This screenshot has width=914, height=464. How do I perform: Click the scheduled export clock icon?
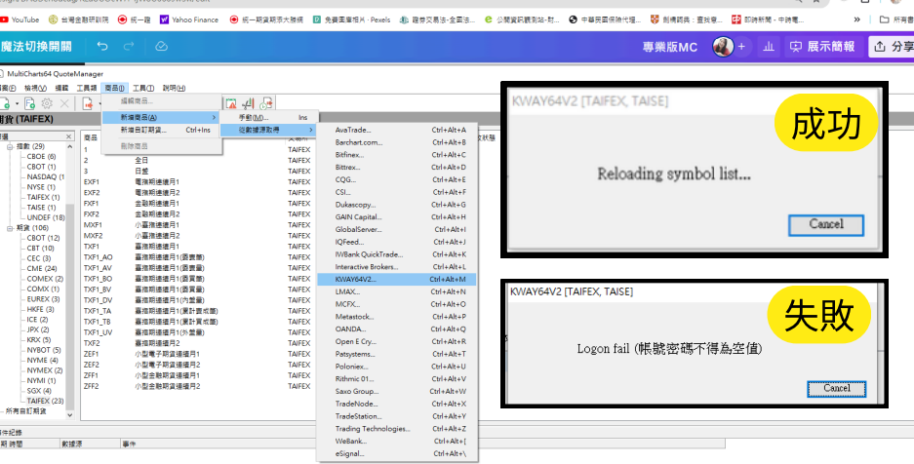(265, 103)
